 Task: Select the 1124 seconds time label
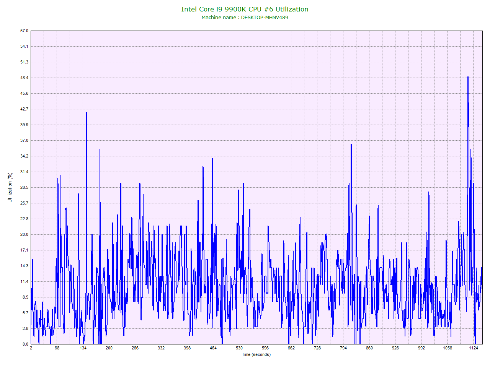[474, 348]
